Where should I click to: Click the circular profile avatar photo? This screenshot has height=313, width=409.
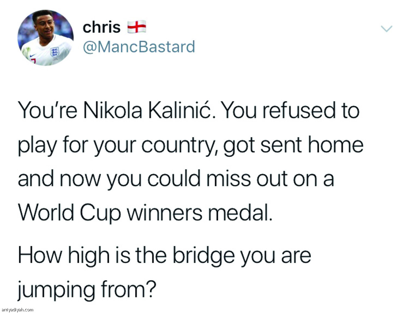45,37
